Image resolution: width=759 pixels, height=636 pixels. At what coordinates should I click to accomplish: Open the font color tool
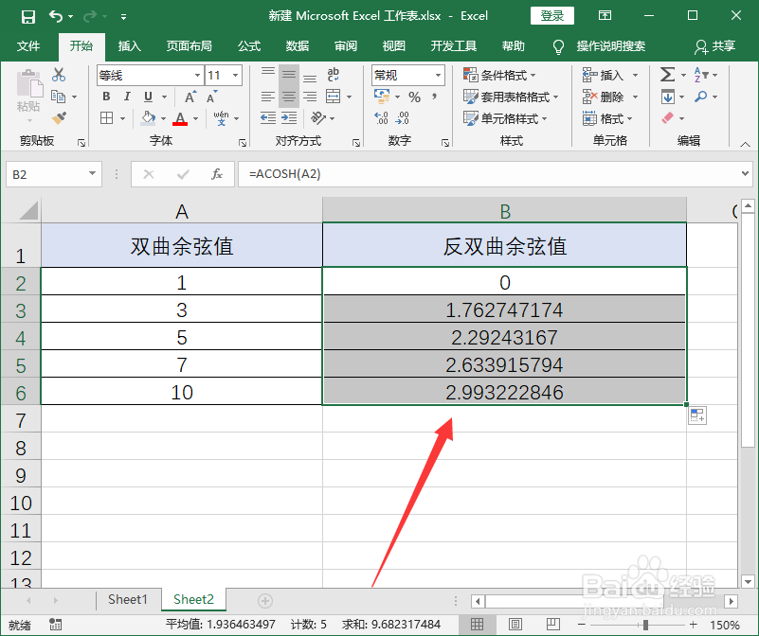(x=182, y=117)
